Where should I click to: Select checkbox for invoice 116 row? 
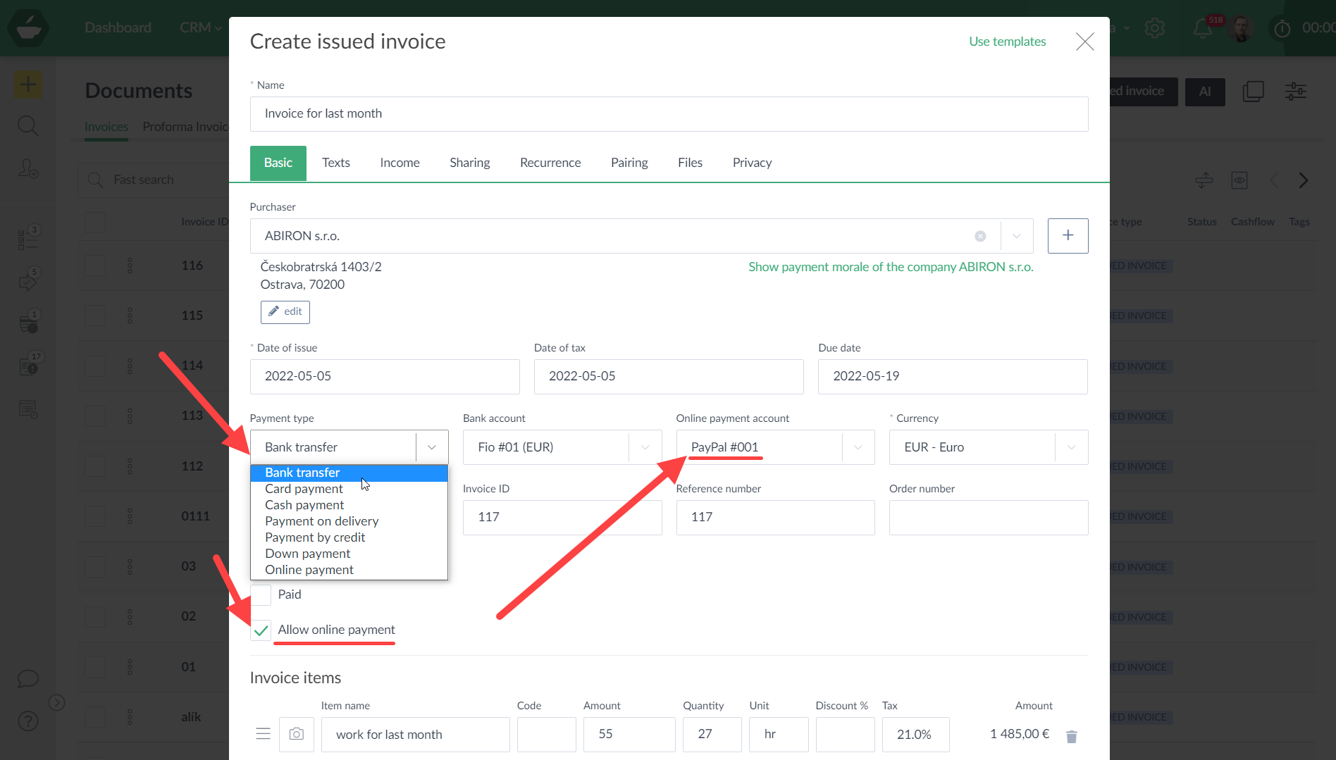point(95,266)
